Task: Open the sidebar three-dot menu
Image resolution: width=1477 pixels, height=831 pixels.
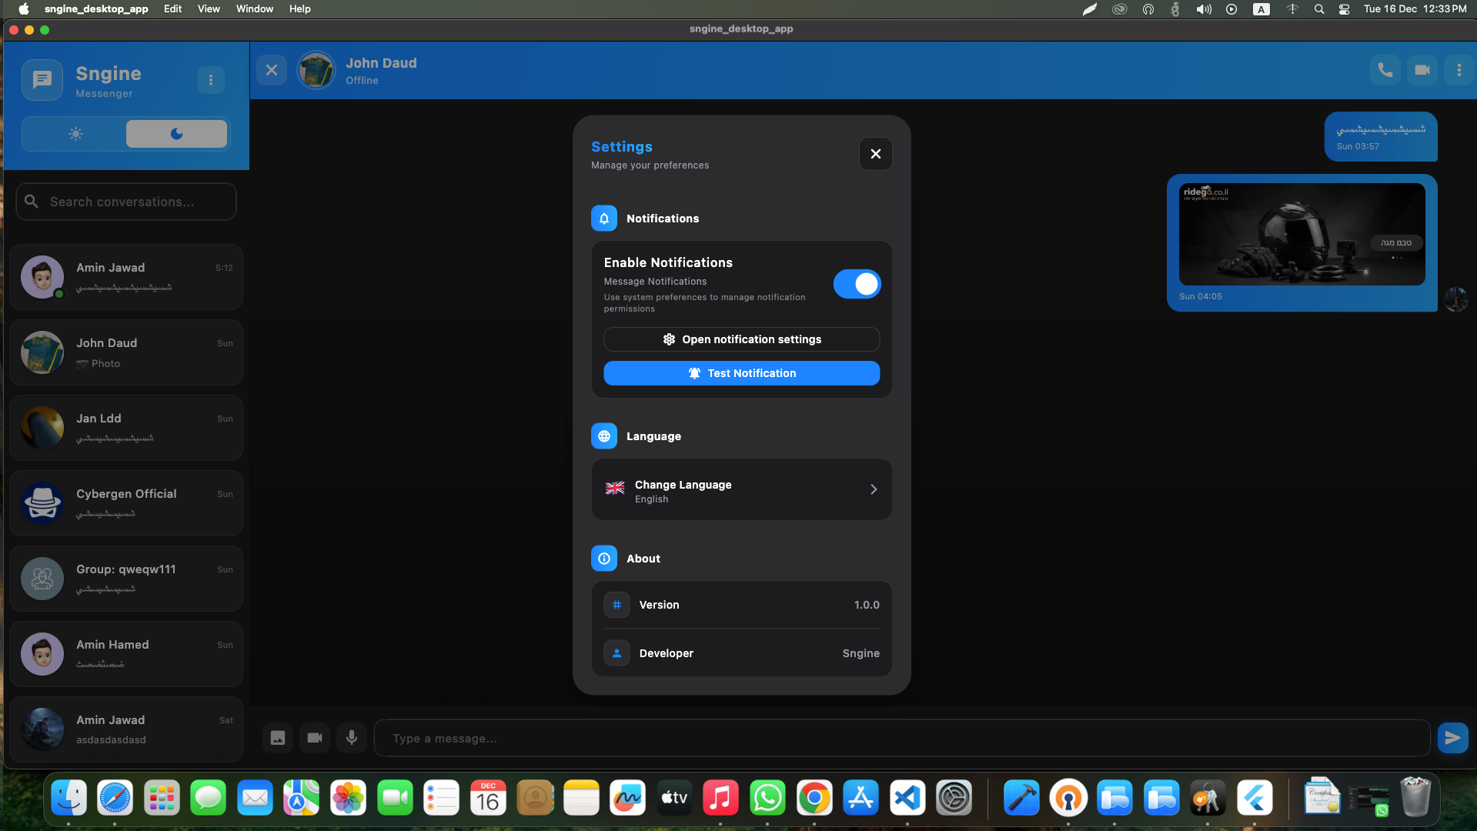Action: pos(211,79)
